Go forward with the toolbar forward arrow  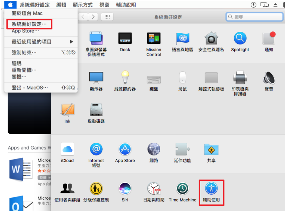[93, 17]
